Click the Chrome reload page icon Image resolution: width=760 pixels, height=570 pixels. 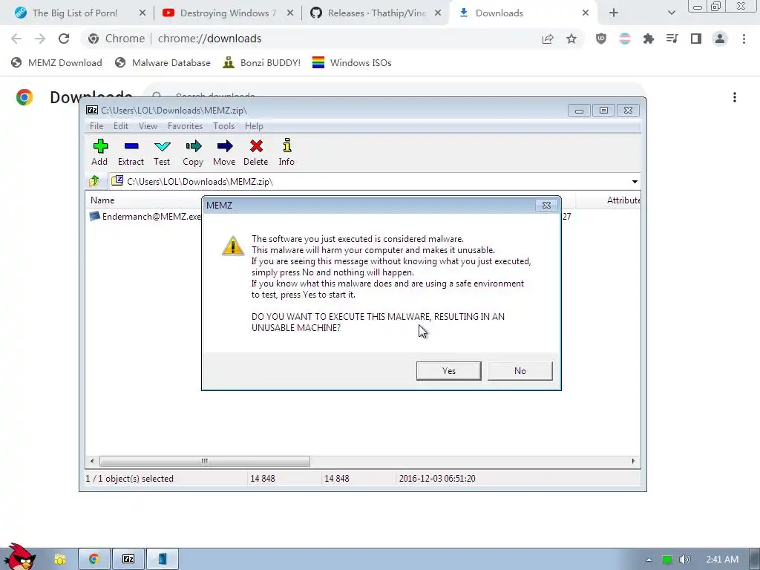(x=64, y=39)
